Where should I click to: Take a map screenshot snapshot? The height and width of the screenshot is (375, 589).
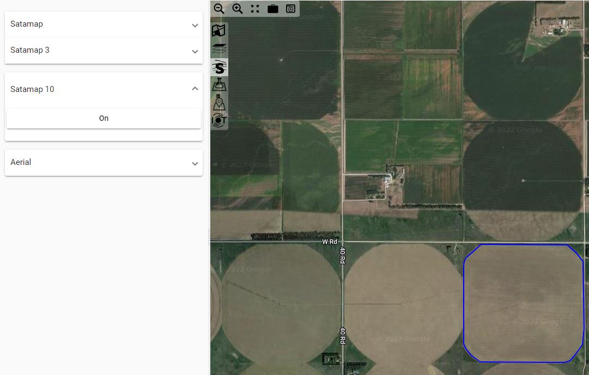click(291, 9)
